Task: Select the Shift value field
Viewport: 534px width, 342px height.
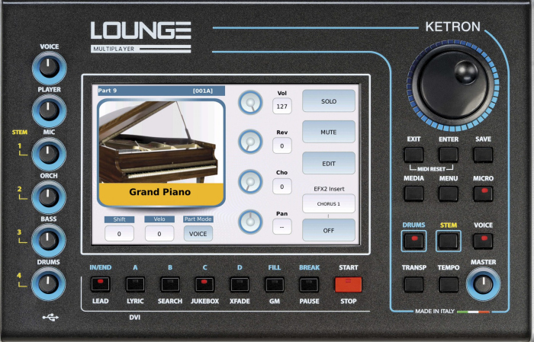Action: pos(119,234)
